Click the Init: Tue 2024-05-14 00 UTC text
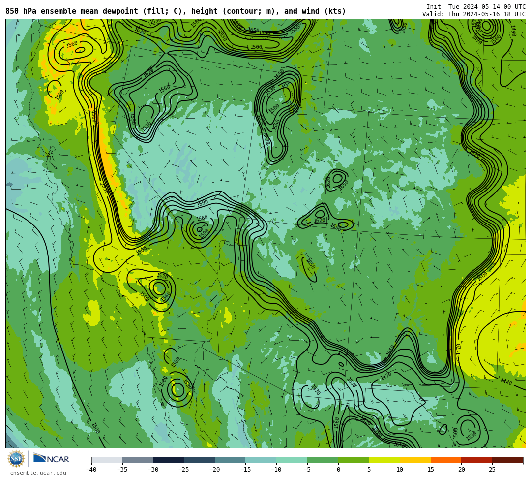This screenshot has height=479, width=531. pos(476,7)
